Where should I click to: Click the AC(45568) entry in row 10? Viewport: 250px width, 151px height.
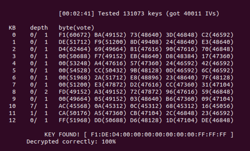pyautogui.click(x=75, y=106)
